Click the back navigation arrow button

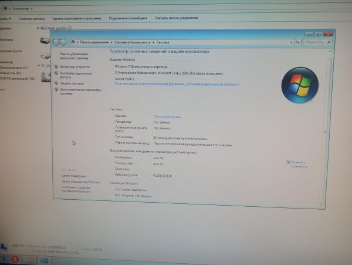tap(56, 42)
